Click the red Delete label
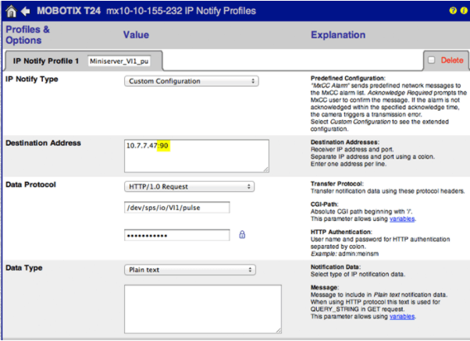 pos(452,60)
